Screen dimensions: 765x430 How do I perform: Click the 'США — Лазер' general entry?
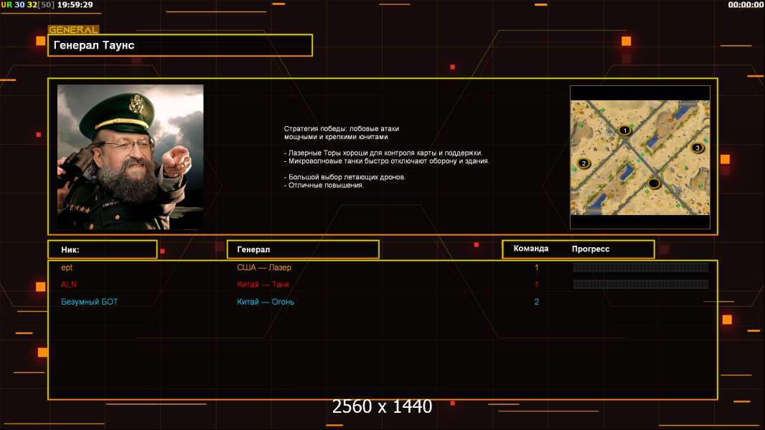point(264,267)
